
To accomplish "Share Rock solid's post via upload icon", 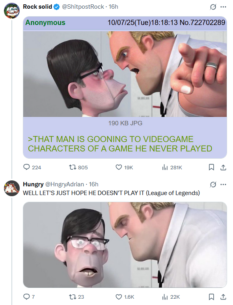I will point(223,167).
